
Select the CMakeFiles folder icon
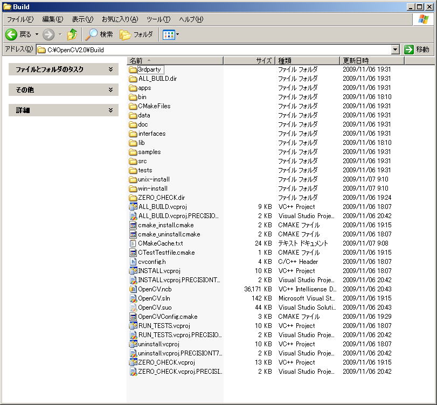[x=133, y=106]
